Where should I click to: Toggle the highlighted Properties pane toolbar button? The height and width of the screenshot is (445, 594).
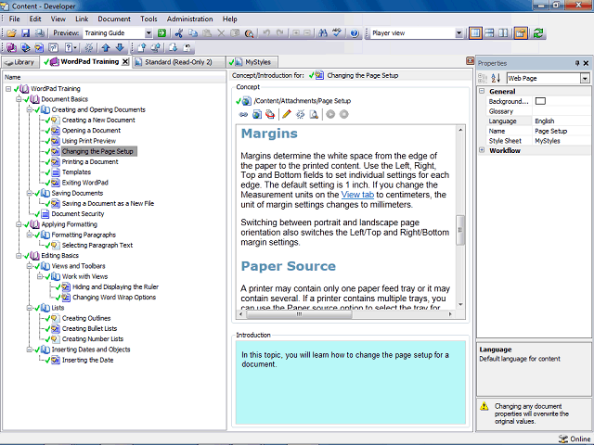[521, 33]
